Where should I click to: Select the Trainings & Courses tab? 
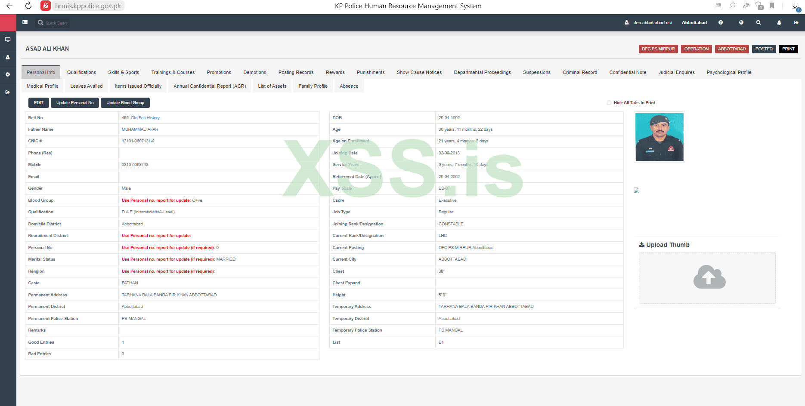pos(173,72)
